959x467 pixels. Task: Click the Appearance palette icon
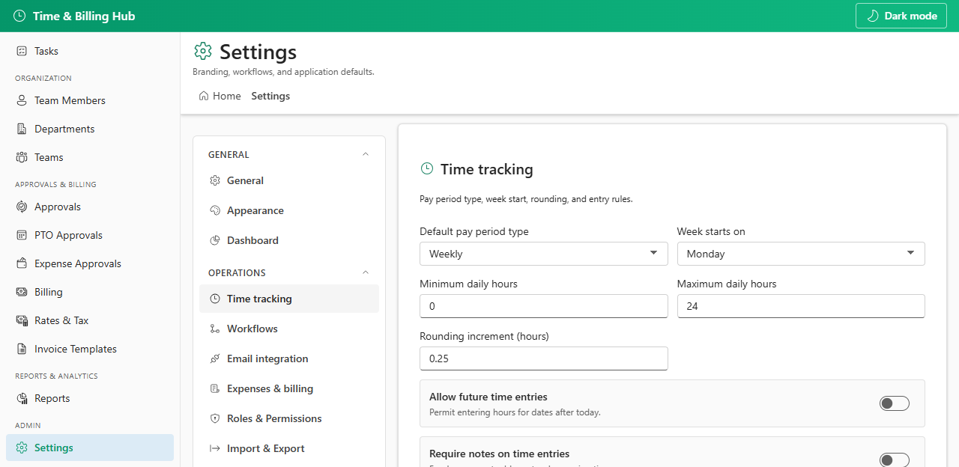(x=215, y=210)
